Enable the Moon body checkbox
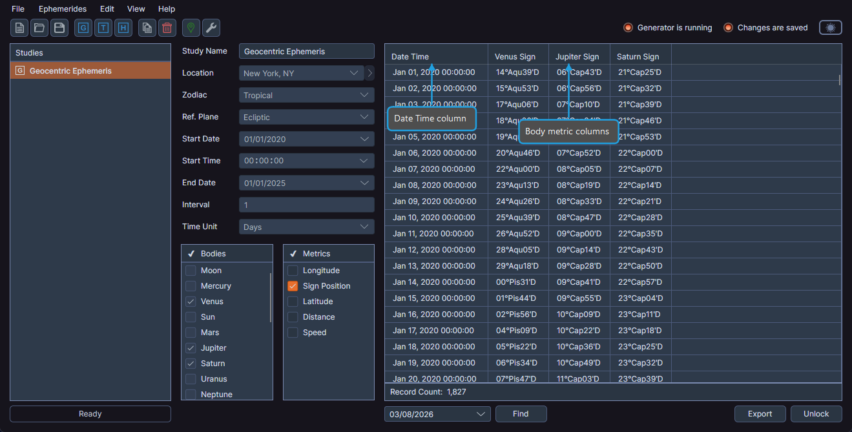The image size is (852, 432). tap(190, 270)
